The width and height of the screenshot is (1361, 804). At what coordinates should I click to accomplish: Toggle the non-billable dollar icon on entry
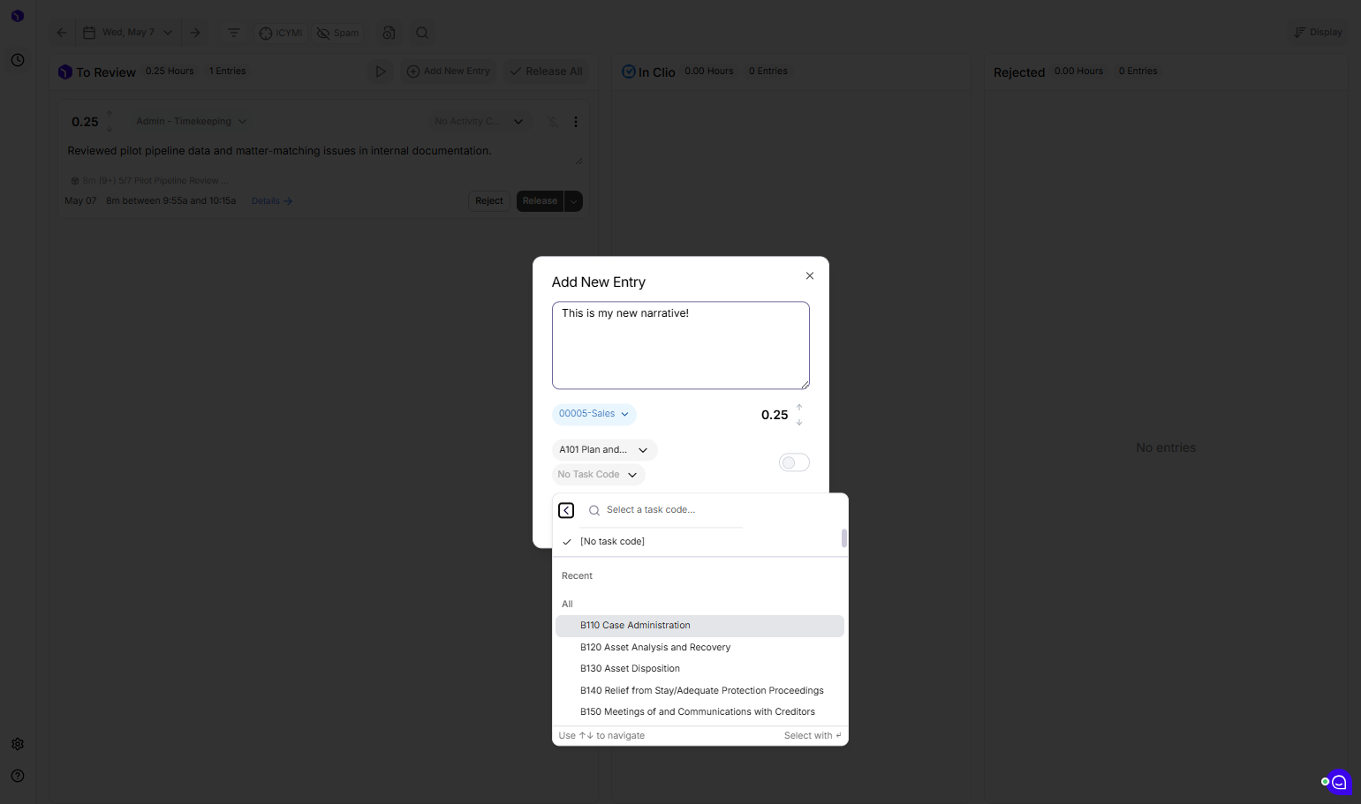[553, 122]
